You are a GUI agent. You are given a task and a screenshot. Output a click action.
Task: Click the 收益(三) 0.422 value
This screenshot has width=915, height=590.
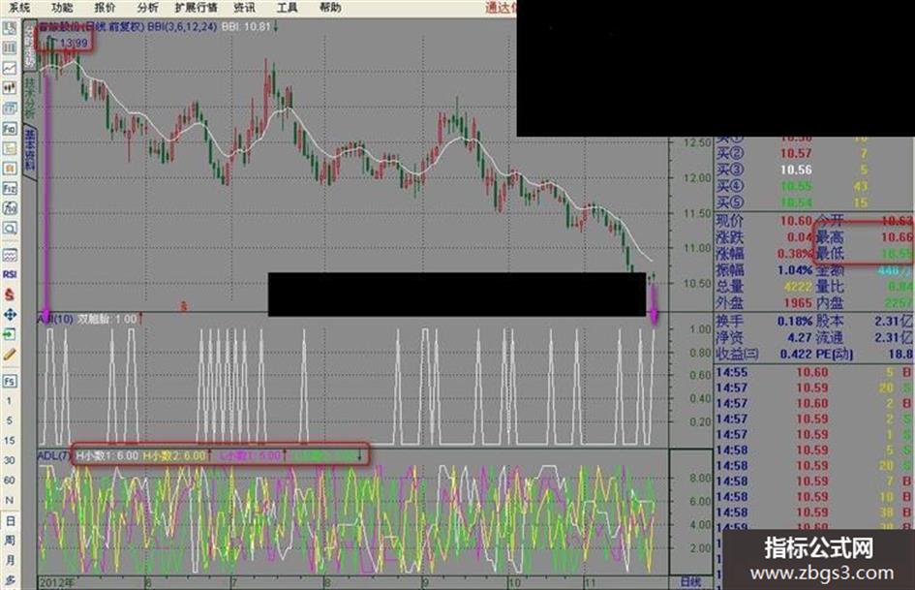(796, 354)
